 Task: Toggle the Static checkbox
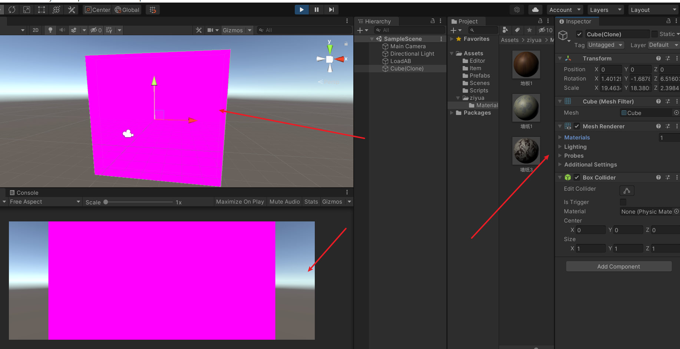[x=654, y=34]
